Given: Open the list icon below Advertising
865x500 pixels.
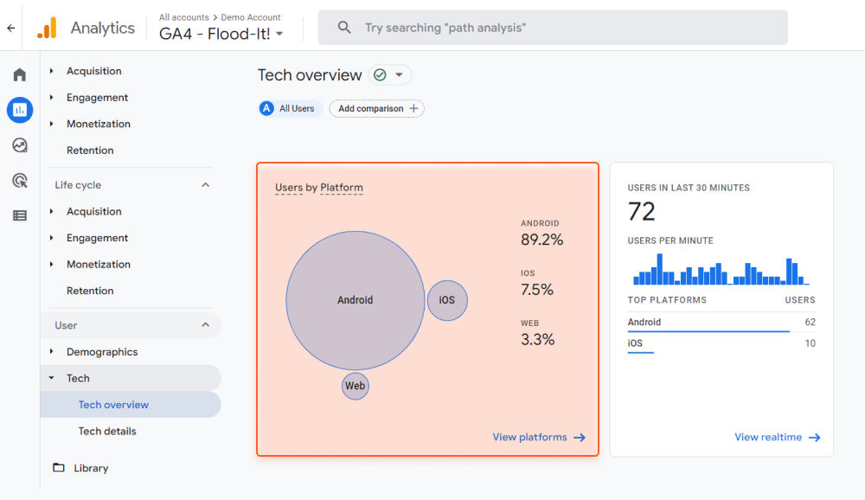Looking at the screenshot, I should (x=19, y=215).
